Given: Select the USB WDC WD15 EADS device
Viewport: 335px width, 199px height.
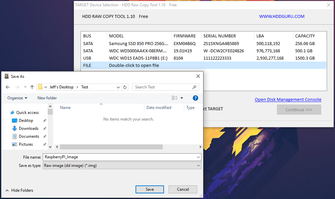Looking at the screenshot, I should pyautogui.click(x=203, y=58).
